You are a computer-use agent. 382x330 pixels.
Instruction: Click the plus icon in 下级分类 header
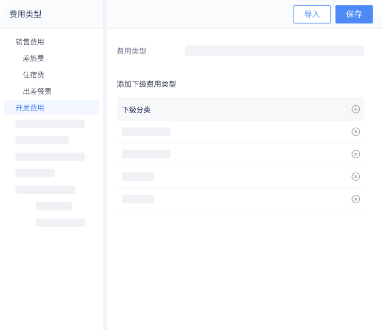tap(356, 109)
